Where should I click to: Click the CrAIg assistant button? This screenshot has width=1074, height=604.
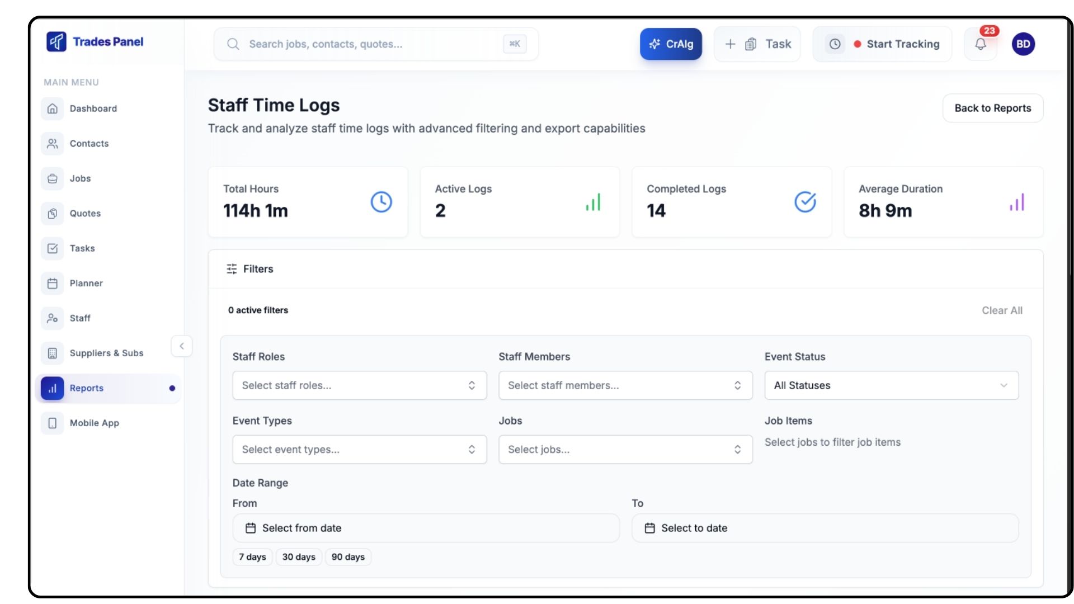click(671, 44)
